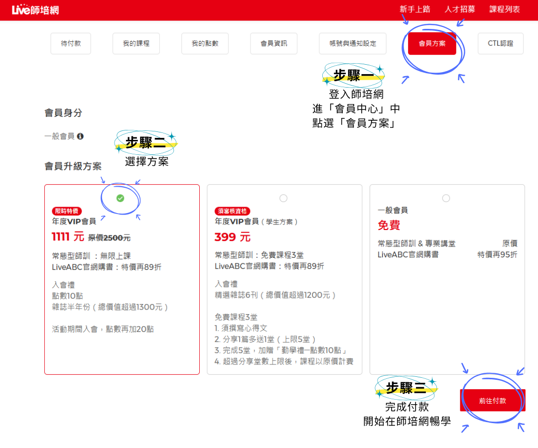
Task: Click the 年度VIP會員（學生方案）card title
Action: coord(256,222)
